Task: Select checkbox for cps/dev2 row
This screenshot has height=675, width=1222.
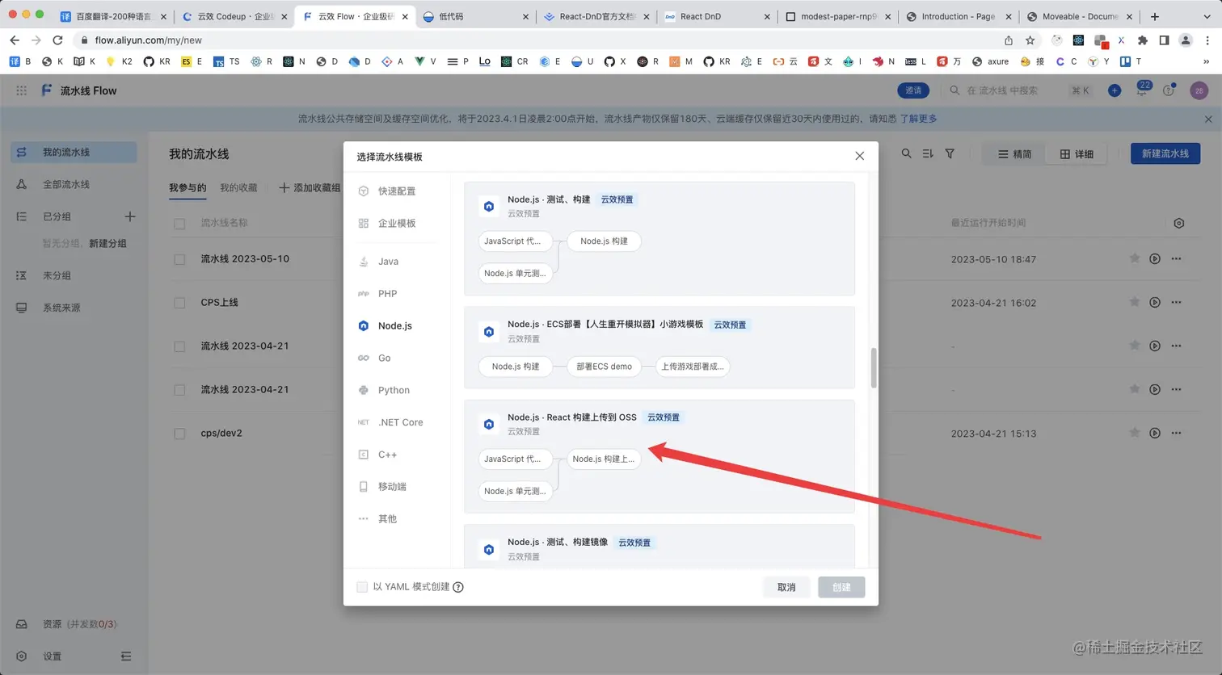Action: pyautogui.click(x=179, y=434)
